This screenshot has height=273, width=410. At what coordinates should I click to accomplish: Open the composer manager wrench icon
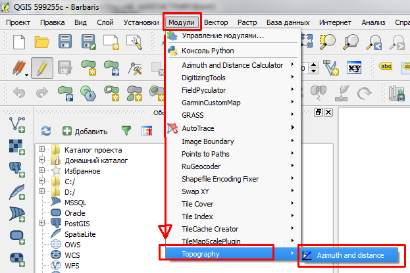pos(134,42)
